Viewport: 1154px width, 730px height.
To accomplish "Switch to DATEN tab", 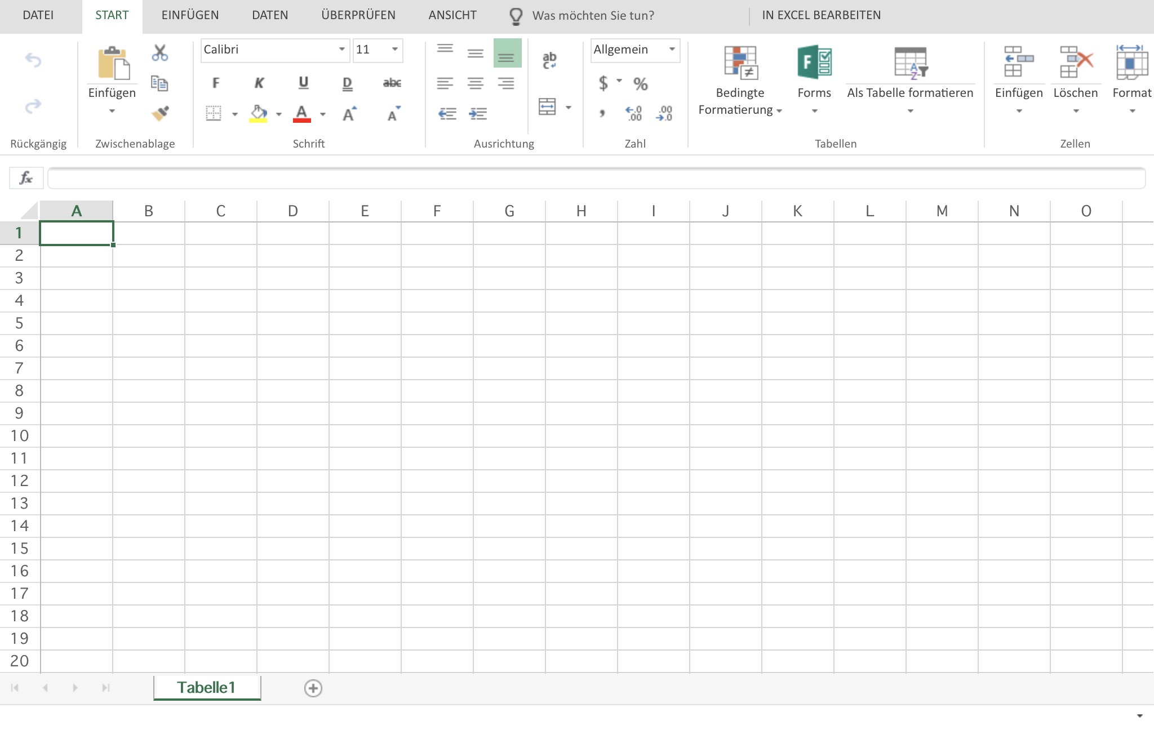I will pyautogui.click(x=270, y=16).
